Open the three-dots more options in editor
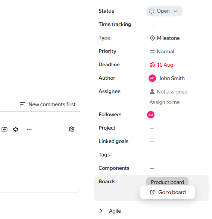The height and width of the screenshot is (219, 212). pos(29,129)
